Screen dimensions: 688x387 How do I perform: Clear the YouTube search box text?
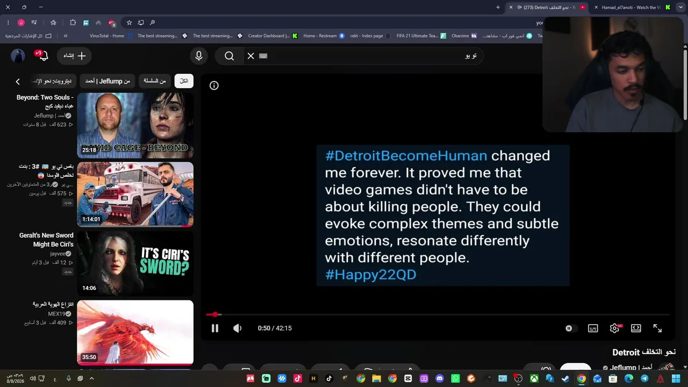[x=251, y=56]
